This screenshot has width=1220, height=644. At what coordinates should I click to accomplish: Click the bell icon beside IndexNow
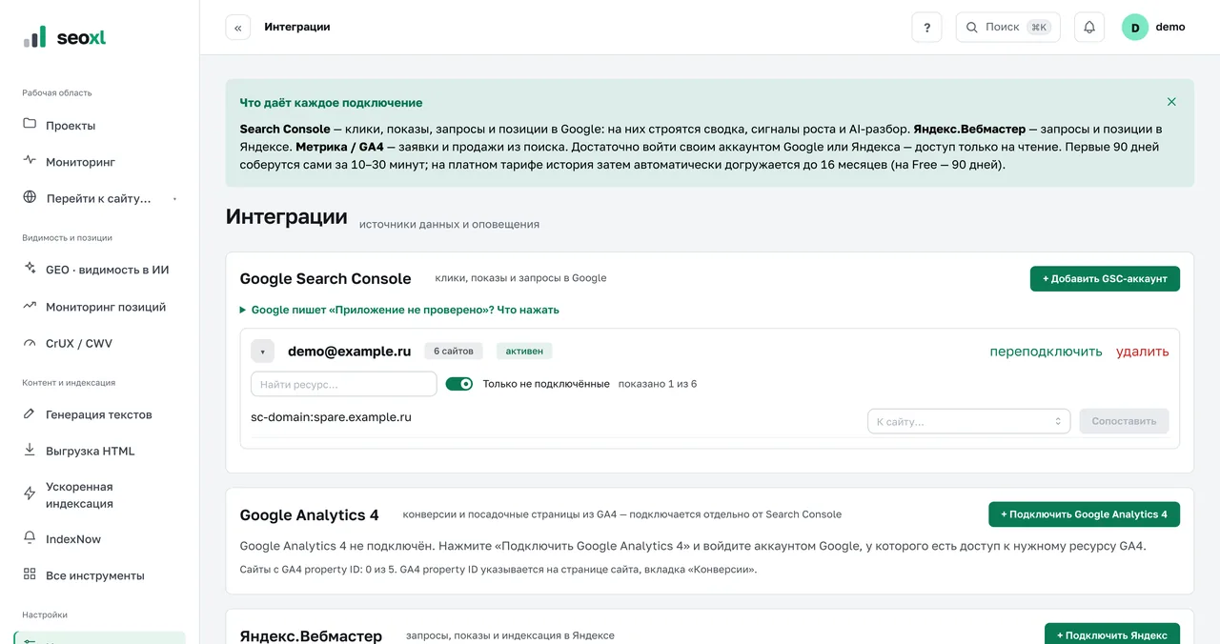coord(30,537)
